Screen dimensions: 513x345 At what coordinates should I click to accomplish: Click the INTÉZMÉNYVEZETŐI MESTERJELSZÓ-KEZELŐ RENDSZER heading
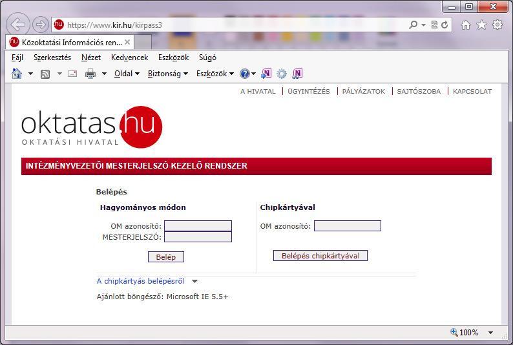tap(136, 166)
